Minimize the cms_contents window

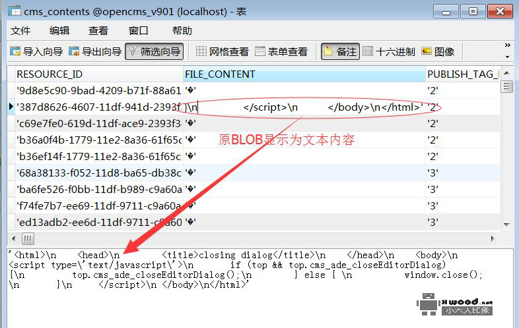pos(446,12)
